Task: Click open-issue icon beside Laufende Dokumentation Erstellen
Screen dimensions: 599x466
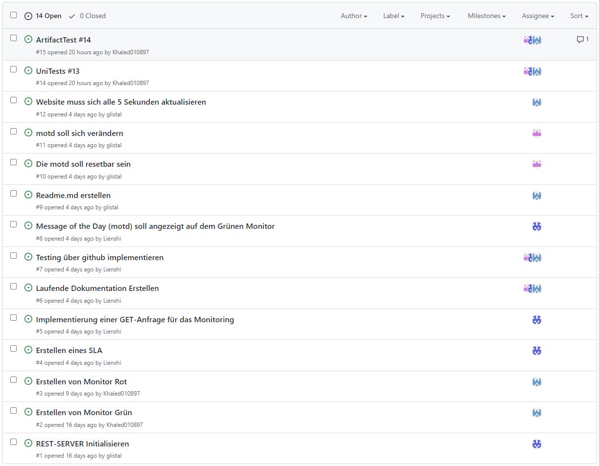Action: point(28,288)
